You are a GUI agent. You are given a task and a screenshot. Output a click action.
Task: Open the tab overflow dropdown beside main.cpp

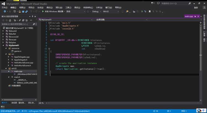click(201, 16)
